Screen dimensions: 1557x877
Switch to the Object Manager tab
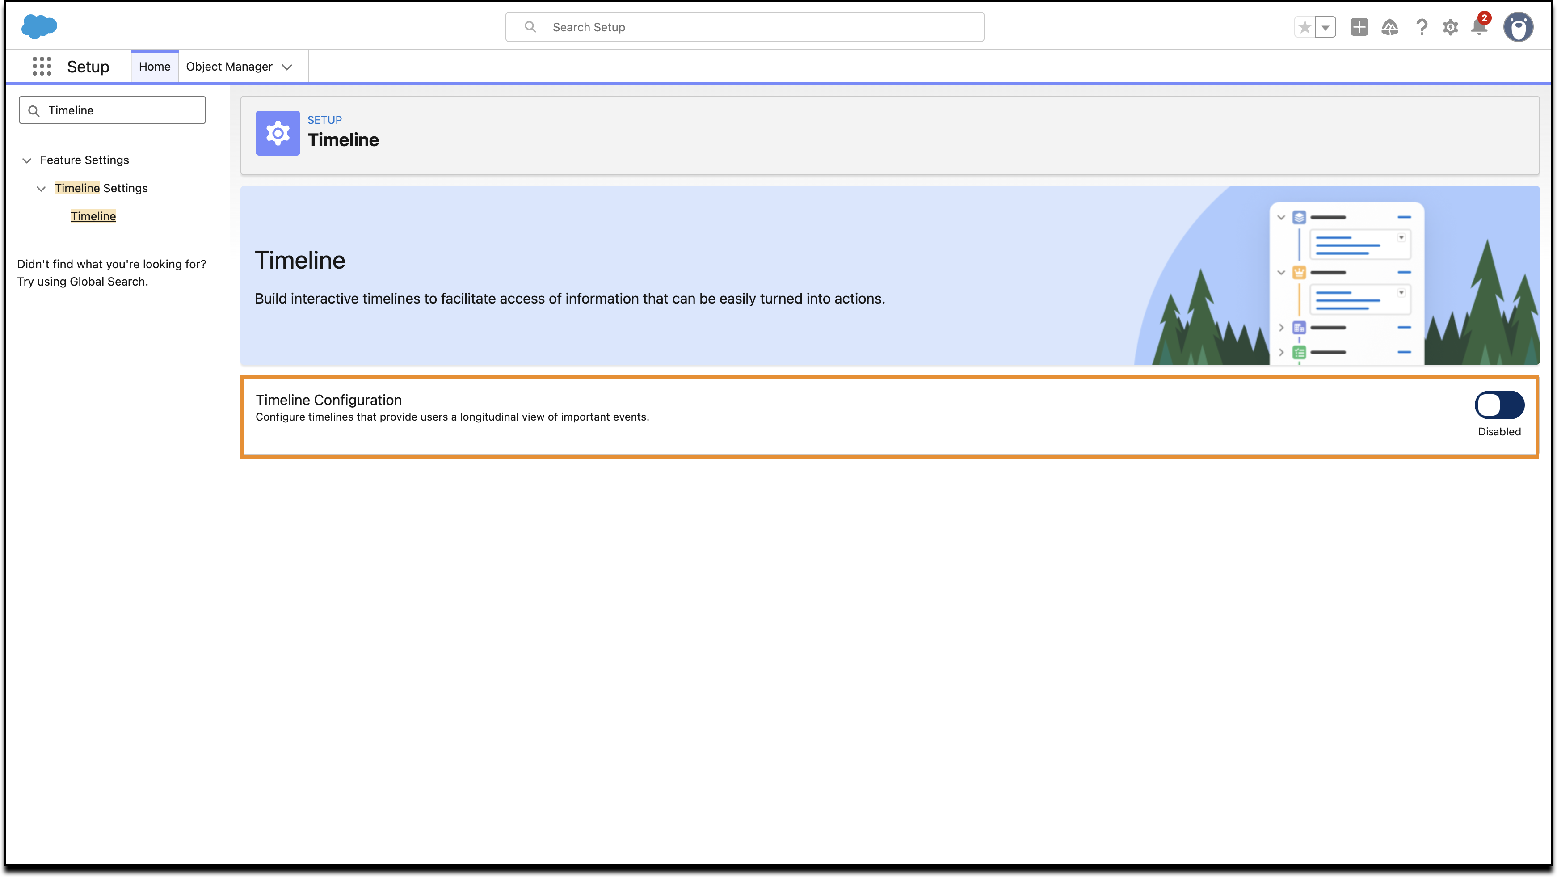(x=229, y=67)
